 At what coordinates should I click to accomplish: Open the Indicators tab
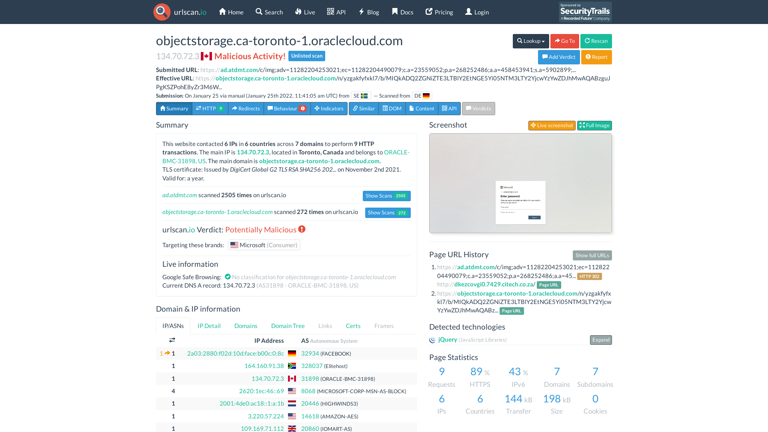(329, 109)
